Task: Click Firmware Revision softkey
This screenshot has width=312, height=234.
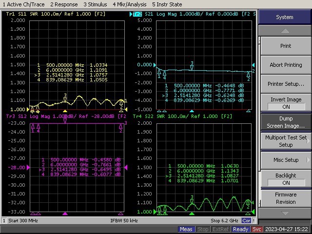Action: click(286, 198)
